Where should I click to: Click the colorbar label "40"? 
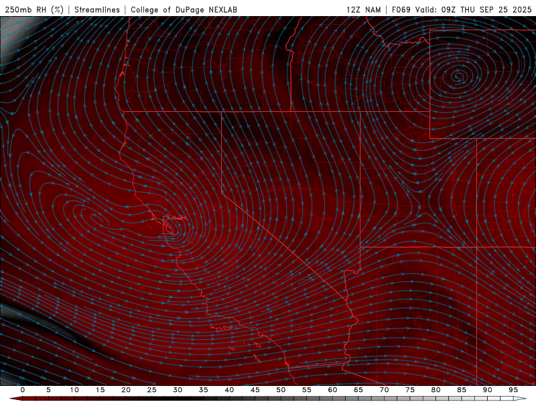point(229,390)
